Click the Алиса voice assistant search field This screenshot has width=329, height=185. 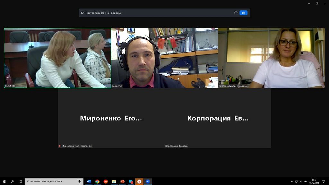[51, 181]
